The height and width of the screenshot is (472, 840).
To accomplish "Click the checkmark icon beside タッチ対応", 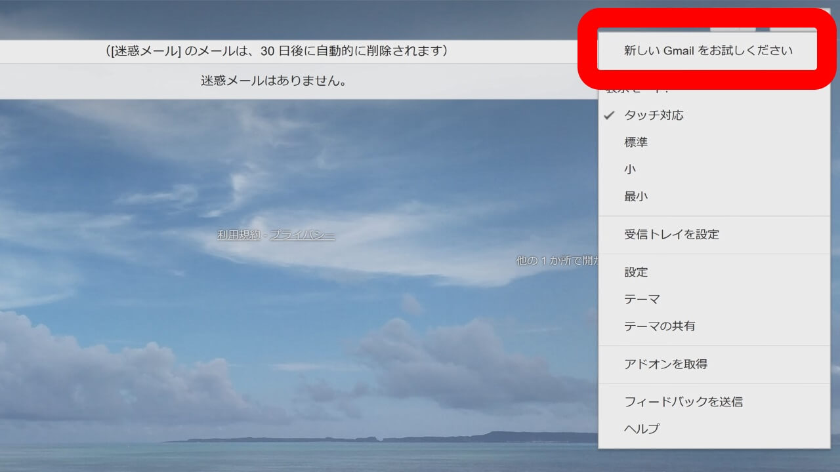I will click(x=609, y=115).
